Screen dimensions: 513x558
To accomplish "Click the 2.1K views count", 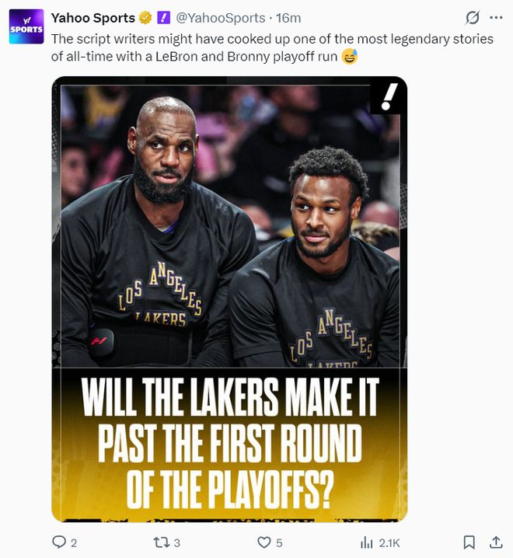I will tap(389, 543).
